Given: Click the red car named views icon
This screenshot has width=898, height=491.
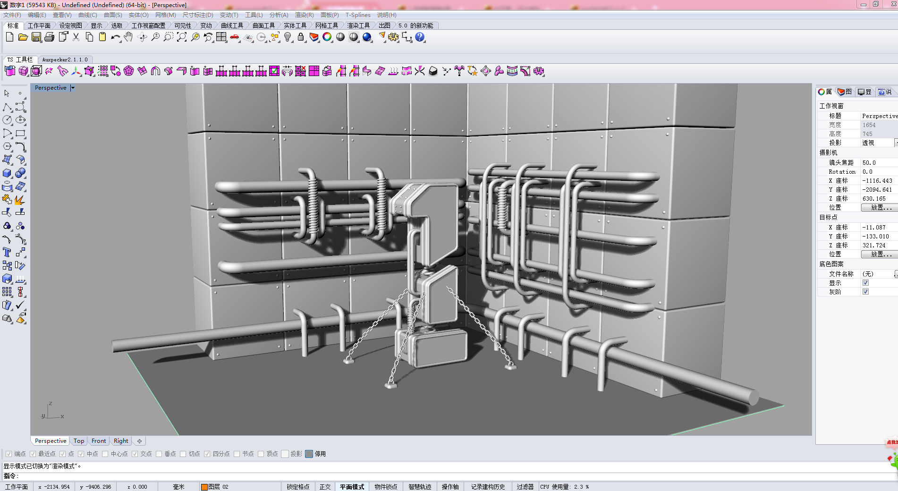Looking at the screenshot, I should pyautogui.click(x=235, y=37).
